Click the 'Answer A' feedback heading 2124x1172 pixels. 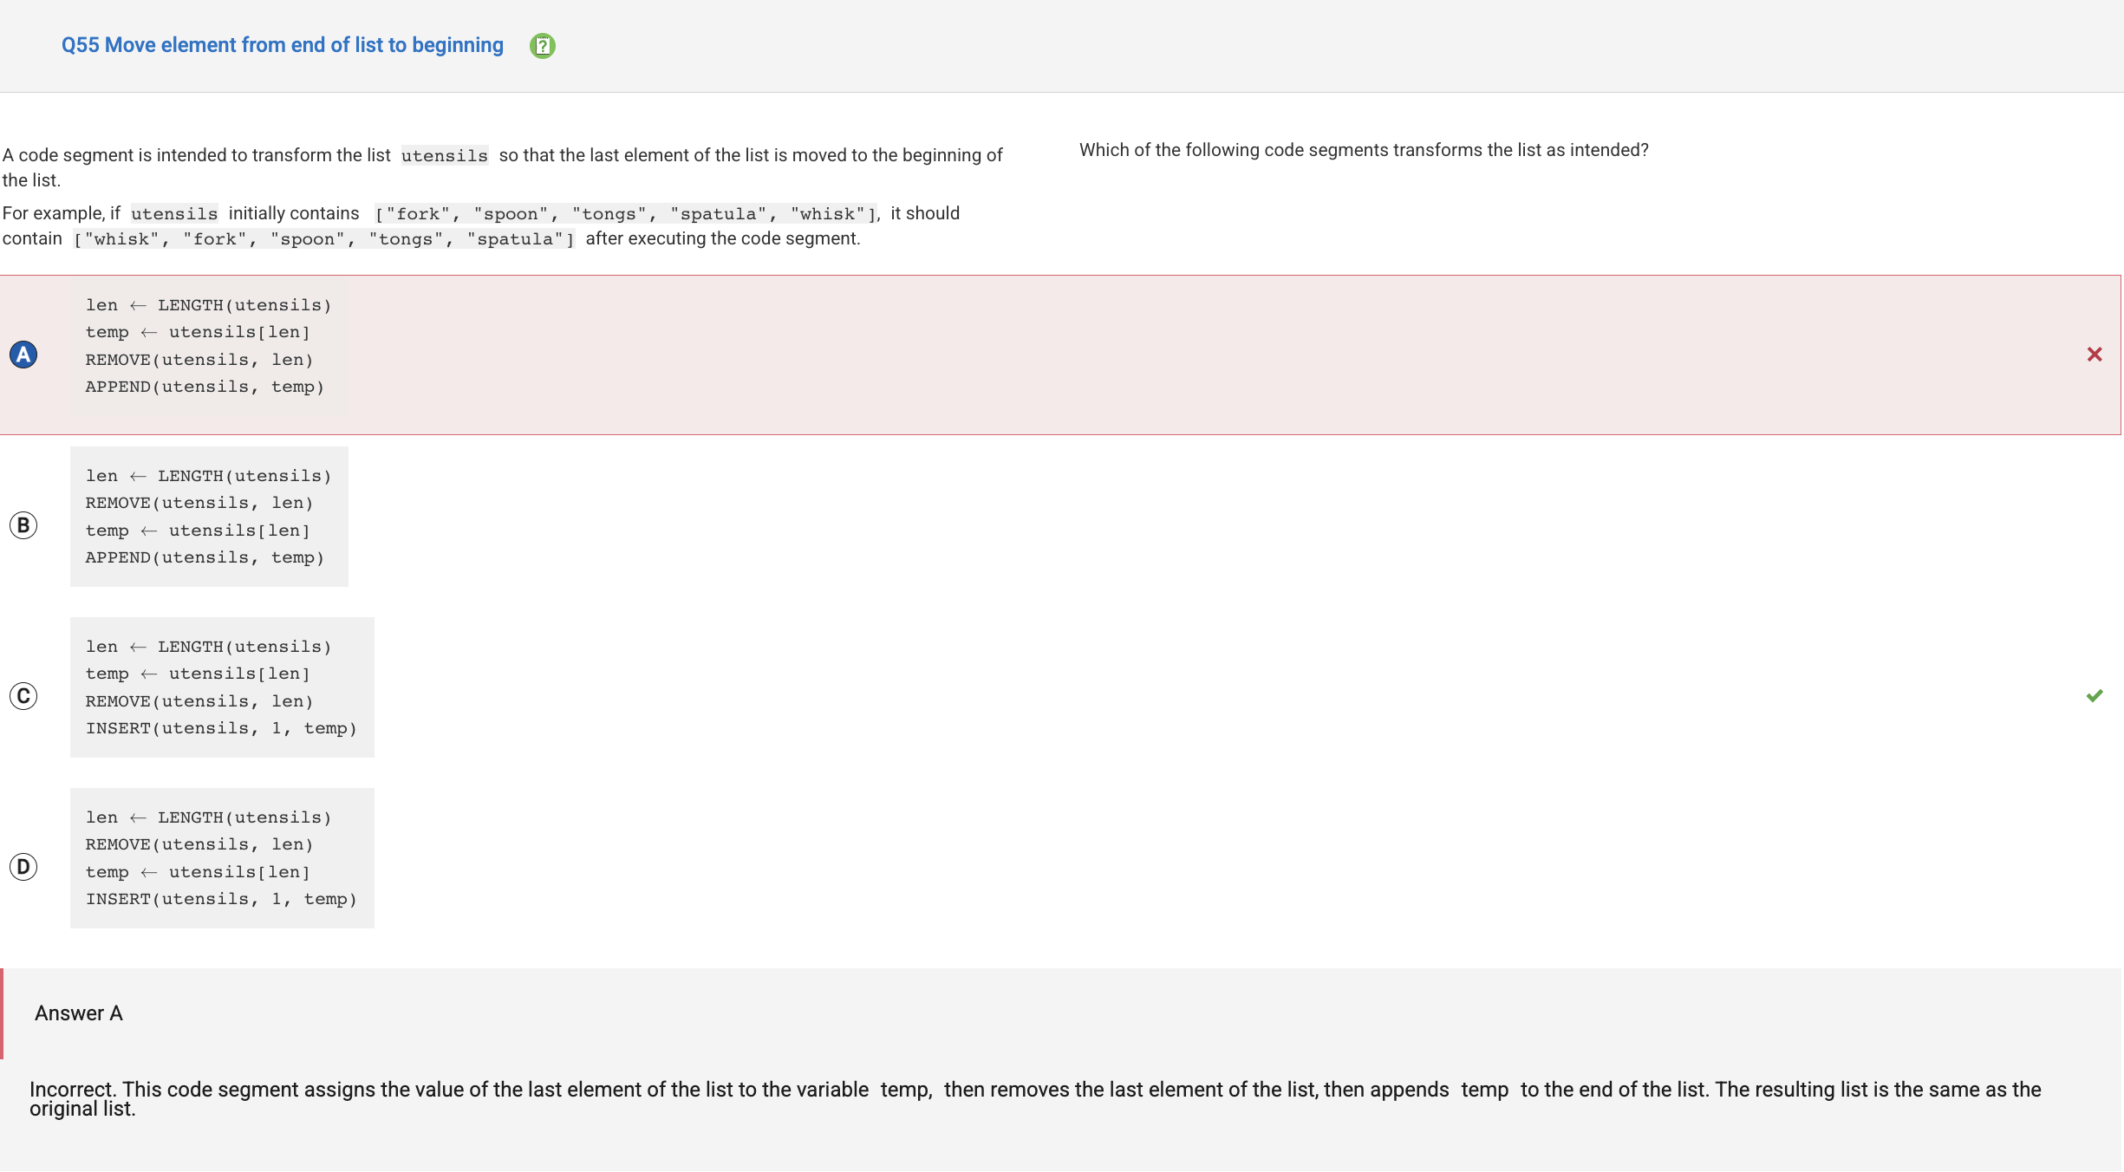tap(79, 1013)
